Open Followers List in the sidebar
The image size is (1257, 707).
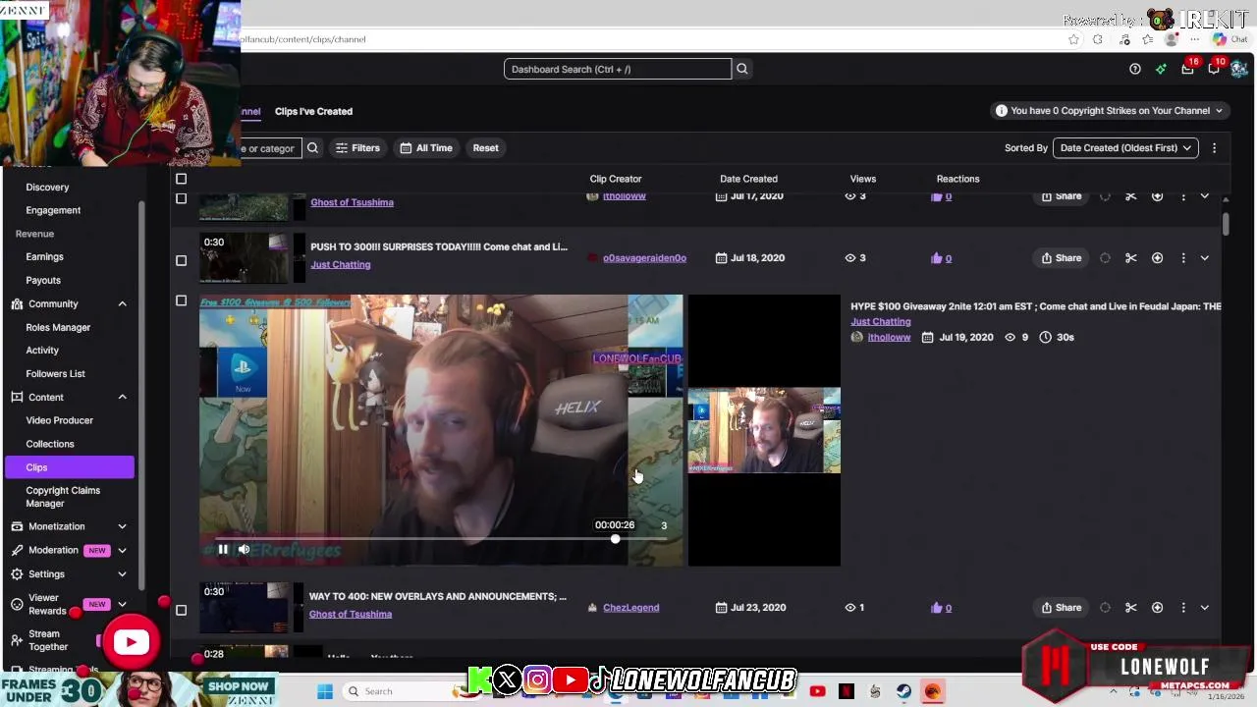coord(55,374)
